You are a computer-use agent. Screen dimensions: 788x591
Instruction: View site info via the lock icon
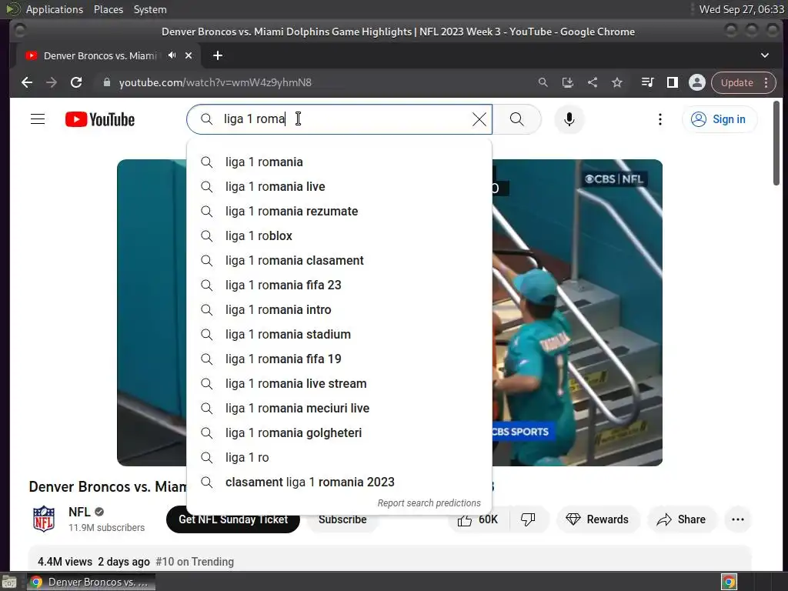(x=106, y=82)
